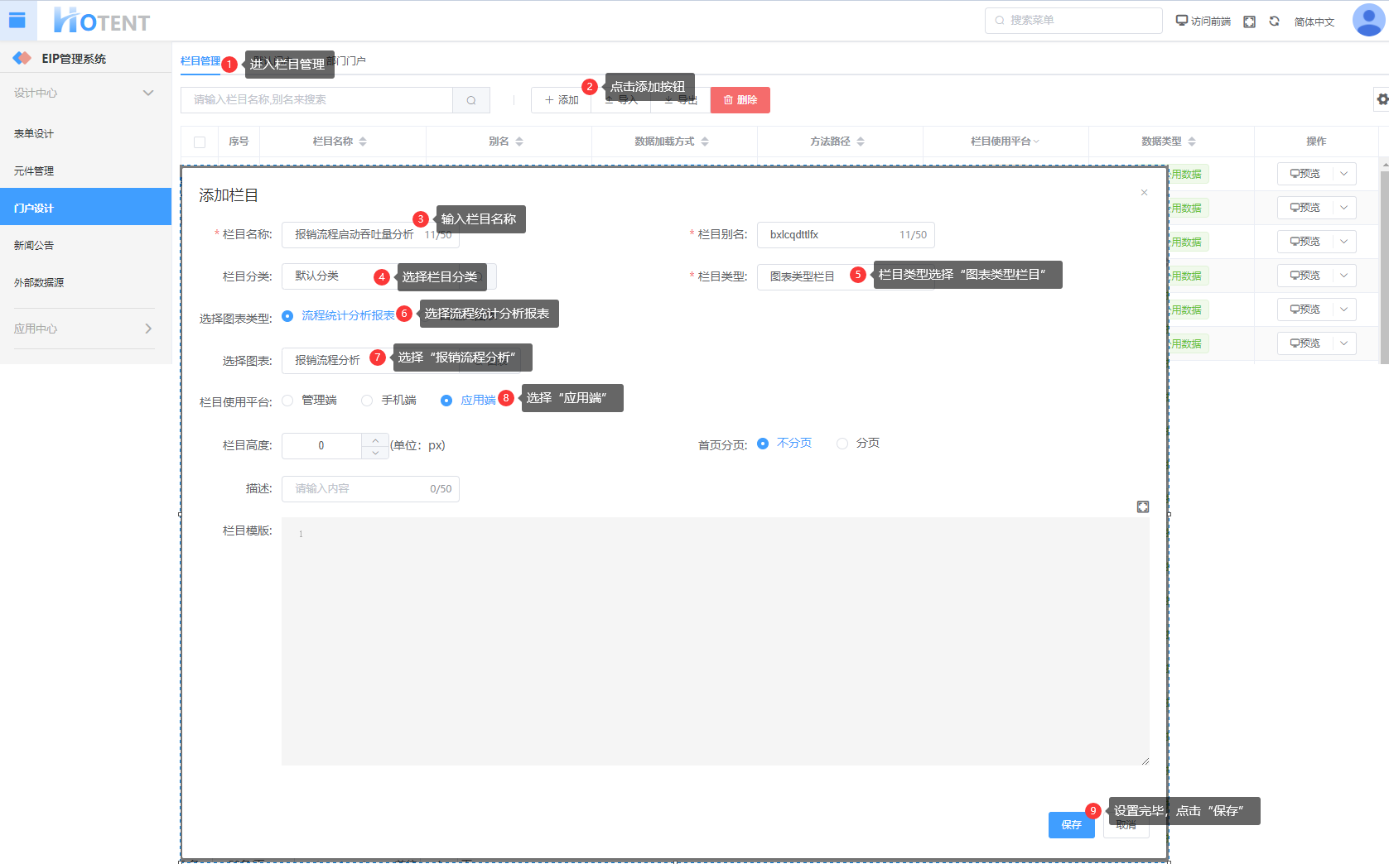The width and height of the screenshot is (1389, 864).
Task: Click the blue 保存 button
Action: [x=1071, y=825]
